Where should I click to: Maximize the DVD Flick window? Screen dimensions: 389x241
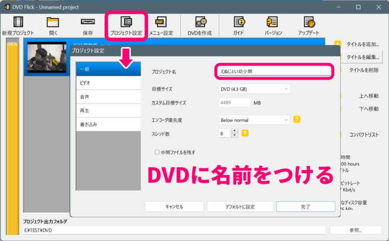click(358, 7)
